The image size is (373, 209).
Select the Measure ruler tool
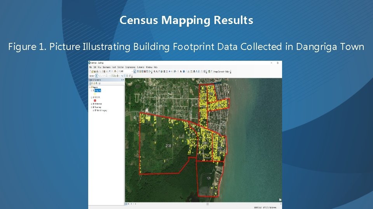[x=191, y=71]
